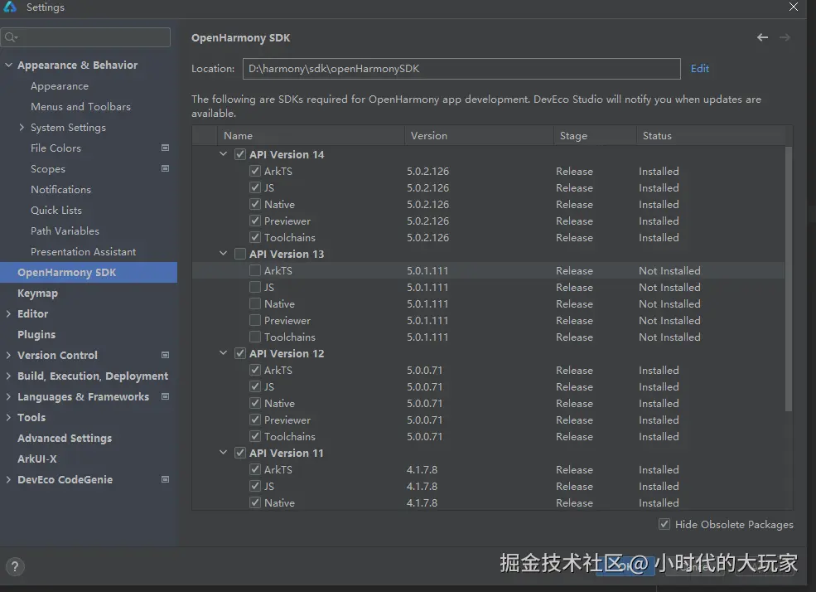Uncheck the API Version 14 checkbox
The image size is (816, 592).
[240, 155]
